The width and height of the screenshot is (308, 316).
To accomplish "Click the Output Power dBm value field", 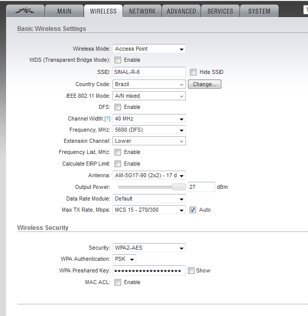I will 202,187.
